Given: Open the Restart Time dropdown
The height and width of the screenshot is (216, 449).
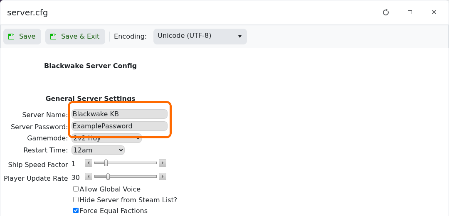Looking at the screenshot, I should click(x=98, y=150).
